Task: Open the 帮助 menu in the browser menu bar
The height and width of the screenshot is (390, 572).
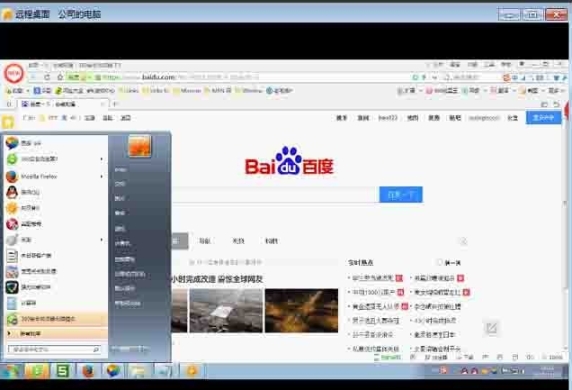Action: pos(505,65)
